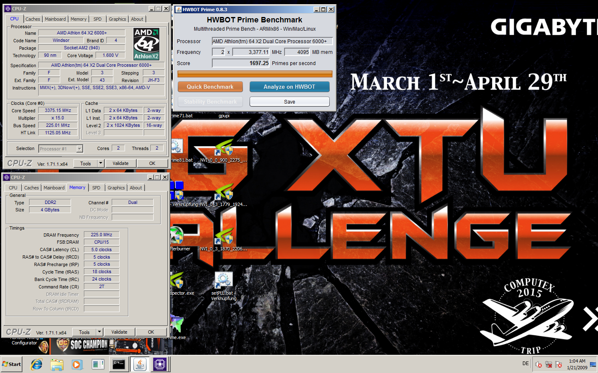Click OK in upper CPU-Z window
The height and width of the screenshot is (373, 598).
[152, 163]
